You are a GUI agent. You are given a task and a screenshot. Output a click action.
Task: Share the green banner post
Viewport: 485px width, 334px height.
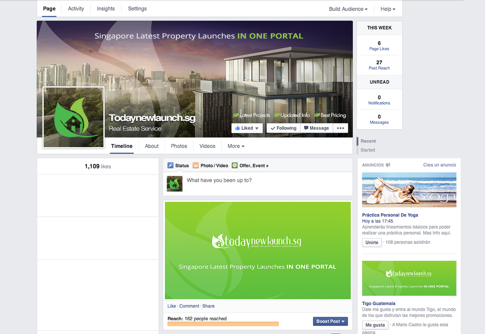(x=209, y=306)
